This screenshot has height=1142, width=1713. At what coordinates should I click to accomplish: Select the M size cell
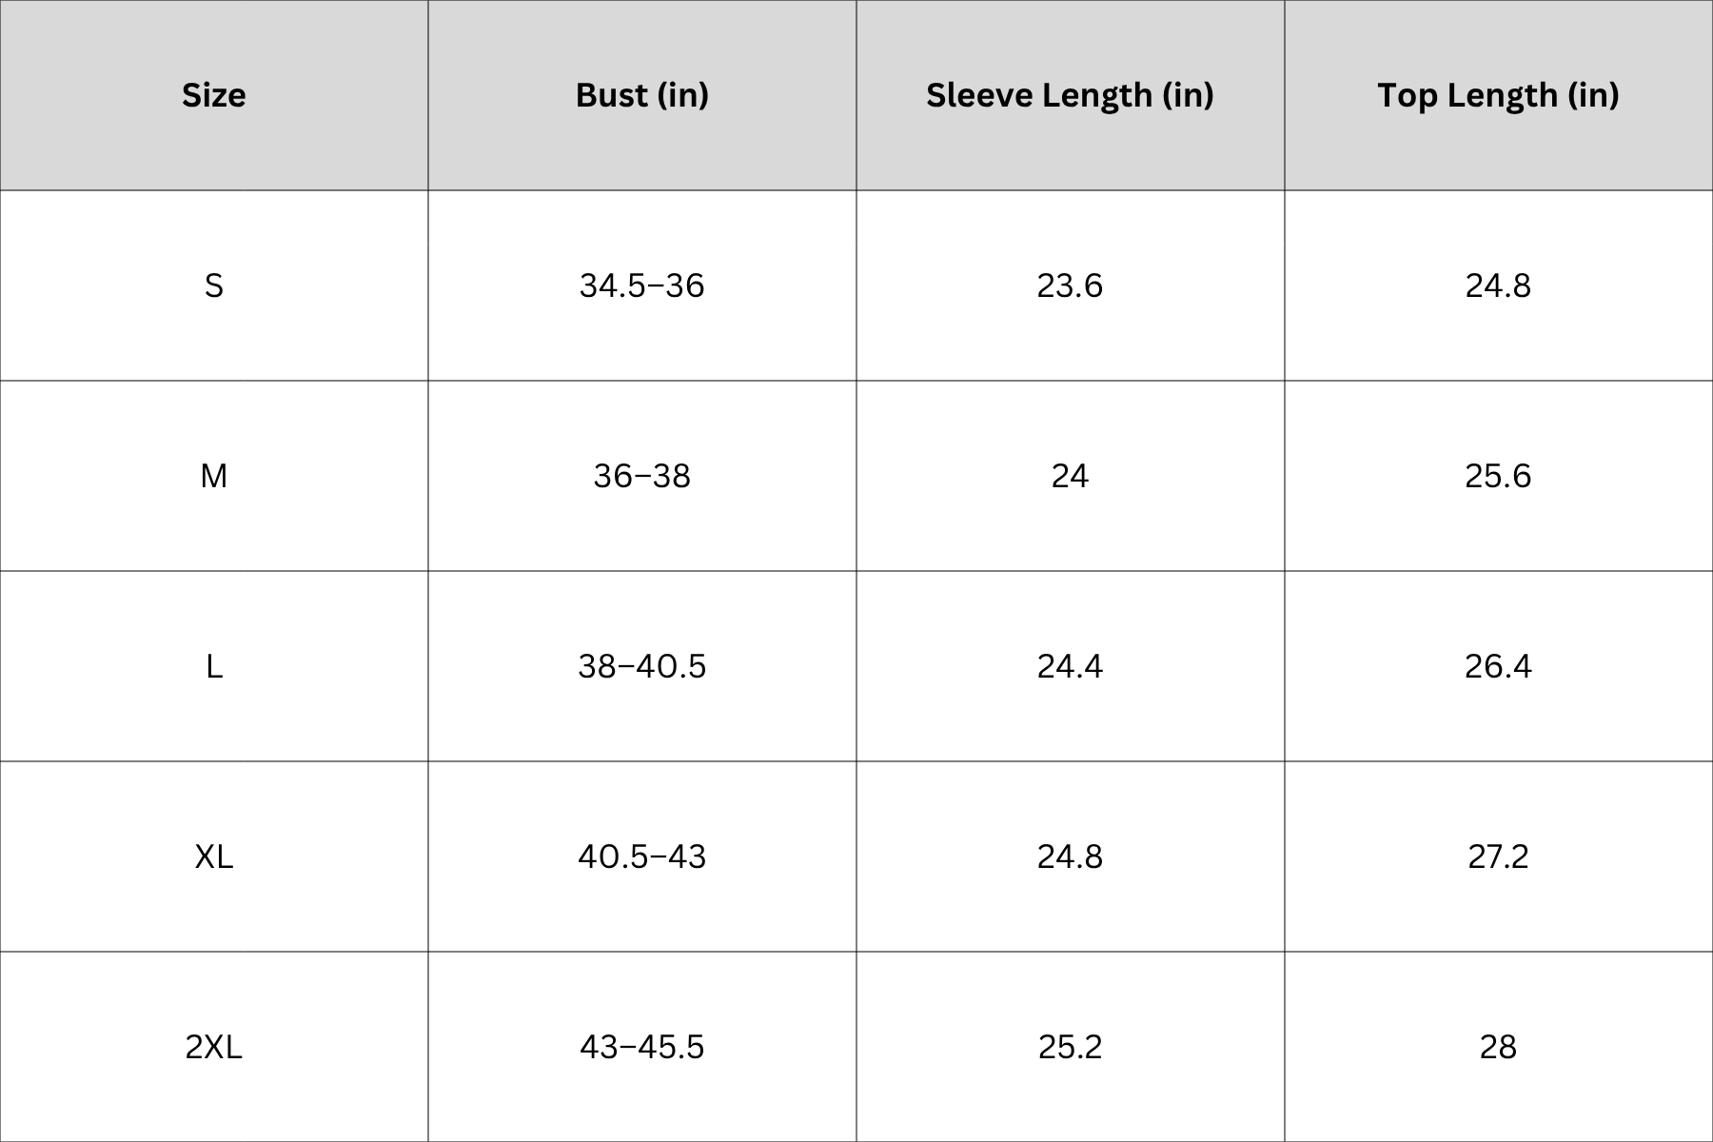(x=214, y=476)
